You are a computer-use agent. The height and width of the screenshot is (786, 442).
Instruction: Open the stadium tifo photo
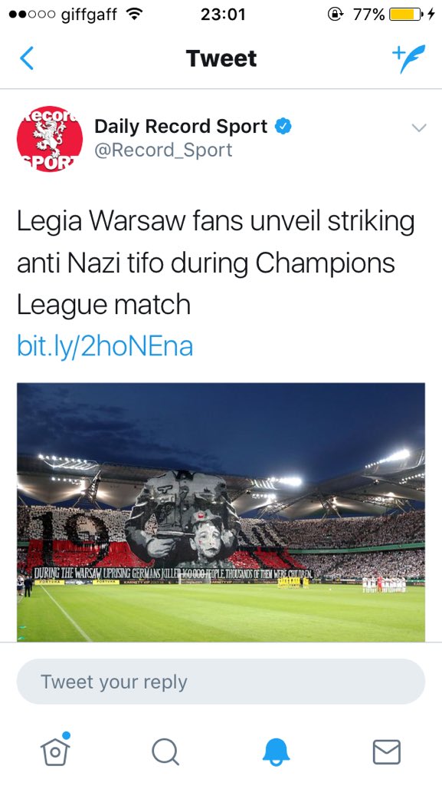tap(221, 512)
